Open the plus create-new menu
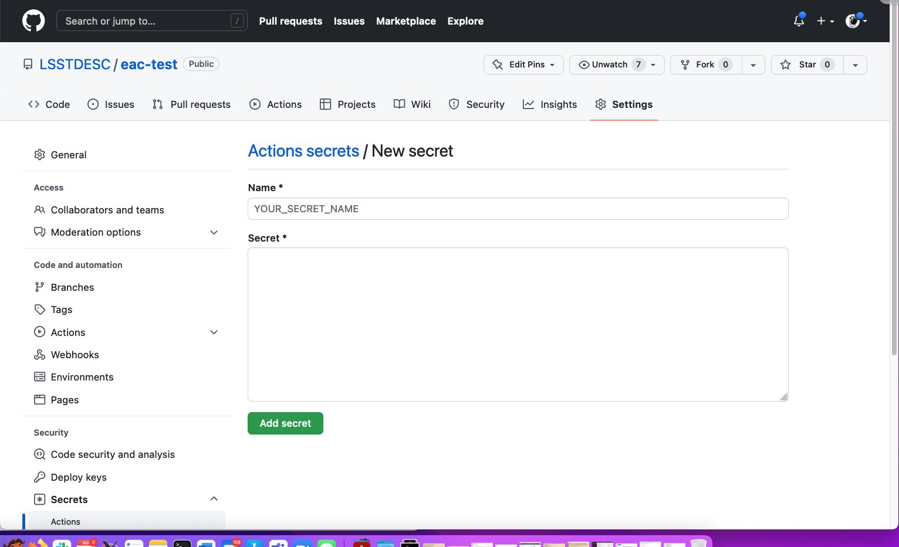 click(825, 21)
